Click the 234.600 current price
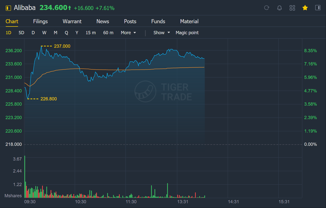Viewport: 326px width, 208px height. (x=53, y=8)
